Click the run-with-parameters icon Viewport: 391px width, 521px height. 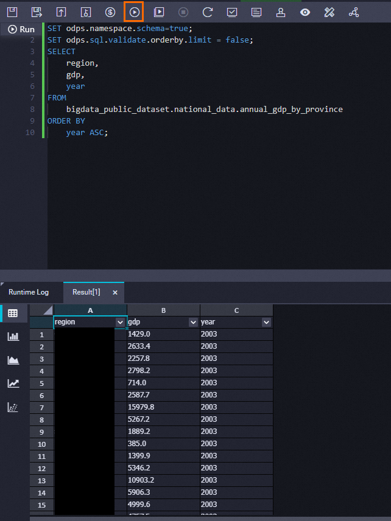tap(159, 12)
